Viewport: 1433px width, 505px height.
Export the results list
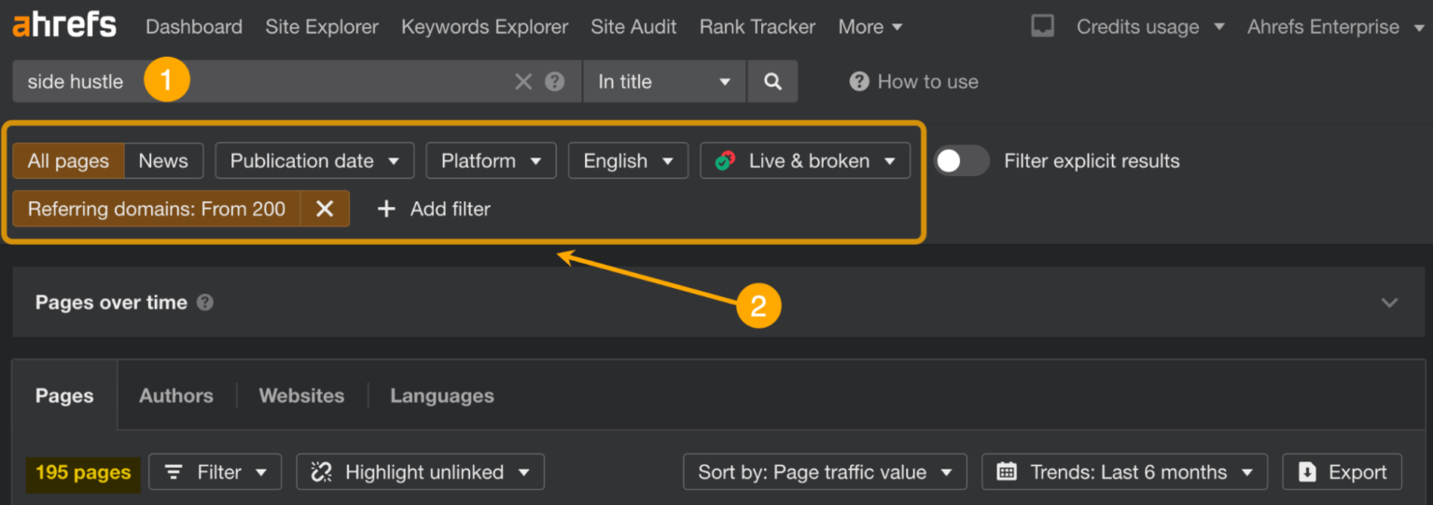(x=1342, y=472)
